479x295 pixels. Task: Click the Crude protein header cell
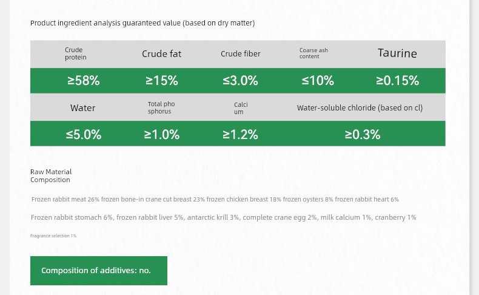point(76,54)
